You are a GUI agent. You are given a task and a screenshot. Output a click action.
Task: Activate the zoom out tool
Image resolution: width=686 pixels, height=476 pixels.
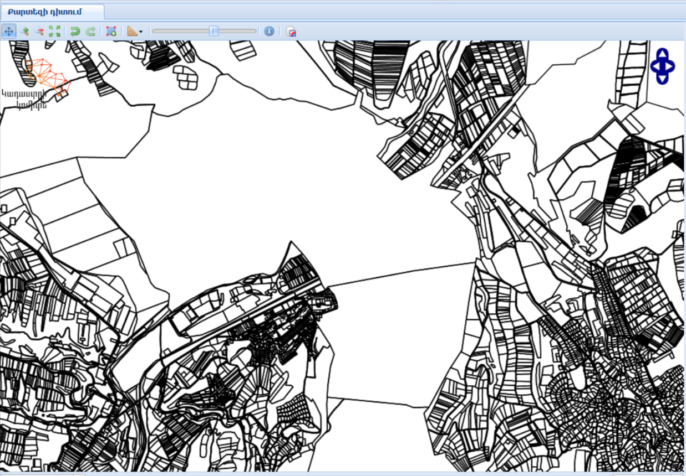[39, 32]
